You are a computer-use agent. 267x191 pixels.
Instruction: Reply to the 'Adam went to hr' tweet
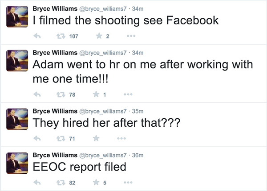tap(38, 94)
